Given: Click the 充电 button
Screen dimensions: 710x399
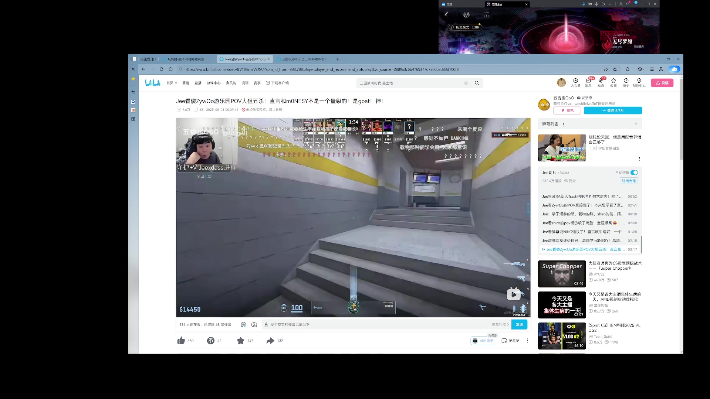Looking at the screenshot, I should point(567,110).
